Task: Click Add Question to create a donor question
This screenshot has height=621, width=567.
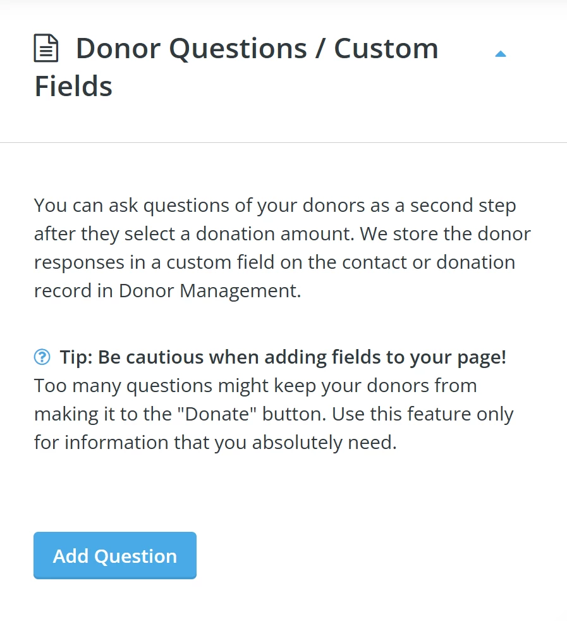Action: point(114,555)
